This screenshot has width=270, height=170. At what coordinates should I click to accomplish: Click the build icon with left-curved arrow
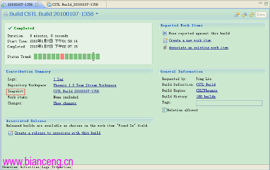(x=245, y=15)
